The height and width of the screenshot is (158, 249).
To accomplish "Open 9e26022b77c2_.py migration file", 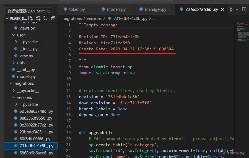I will tap(36, 125).
